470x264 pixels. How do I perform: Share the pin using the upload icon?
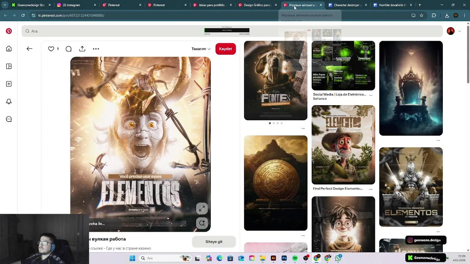(82, 49)
